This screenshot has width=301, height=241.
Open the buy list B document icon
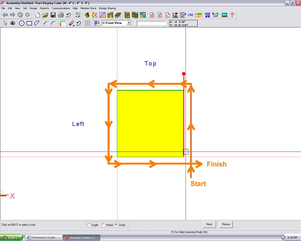click(x=152, y=15)
